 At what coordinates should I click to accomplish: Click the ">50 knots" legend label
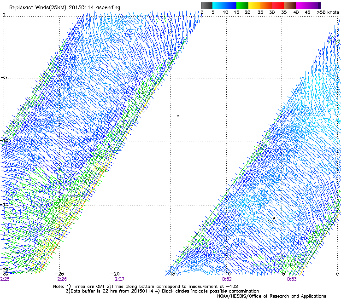click(x=328, y=12)
